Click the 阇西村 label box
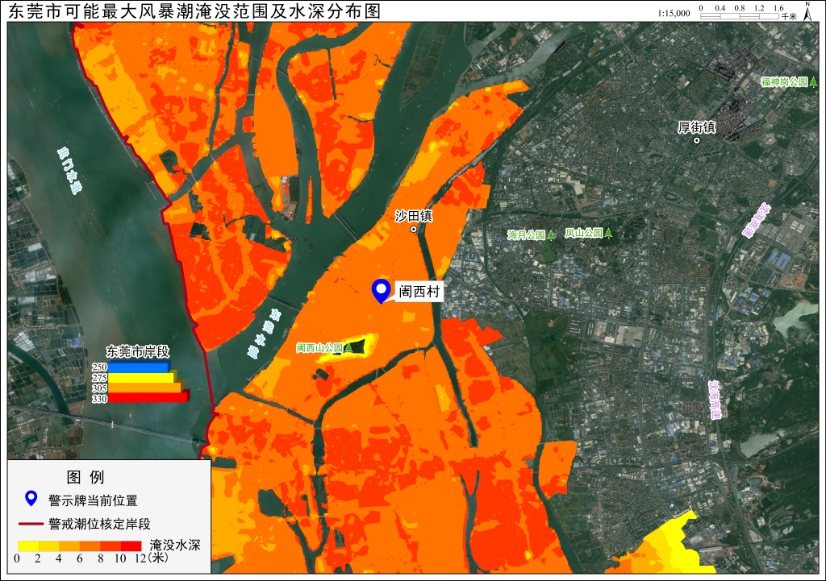This screenshot has width=826, height=581. (419, 291)
